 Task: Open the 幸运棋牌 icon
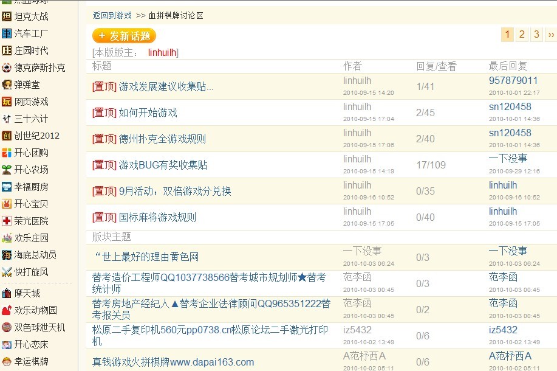click(x=7, y=361)
